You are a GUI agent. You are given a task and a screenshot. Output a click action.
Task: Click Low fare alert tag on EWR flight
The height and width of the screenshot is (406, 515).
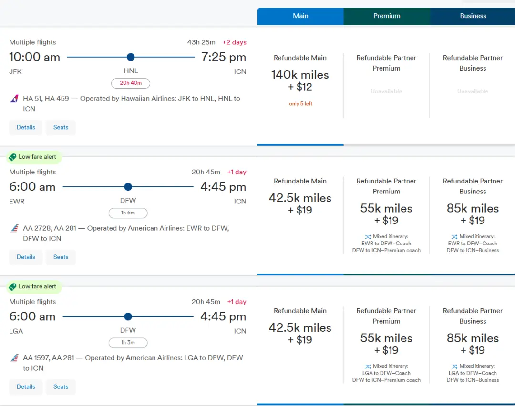[33, 157]
